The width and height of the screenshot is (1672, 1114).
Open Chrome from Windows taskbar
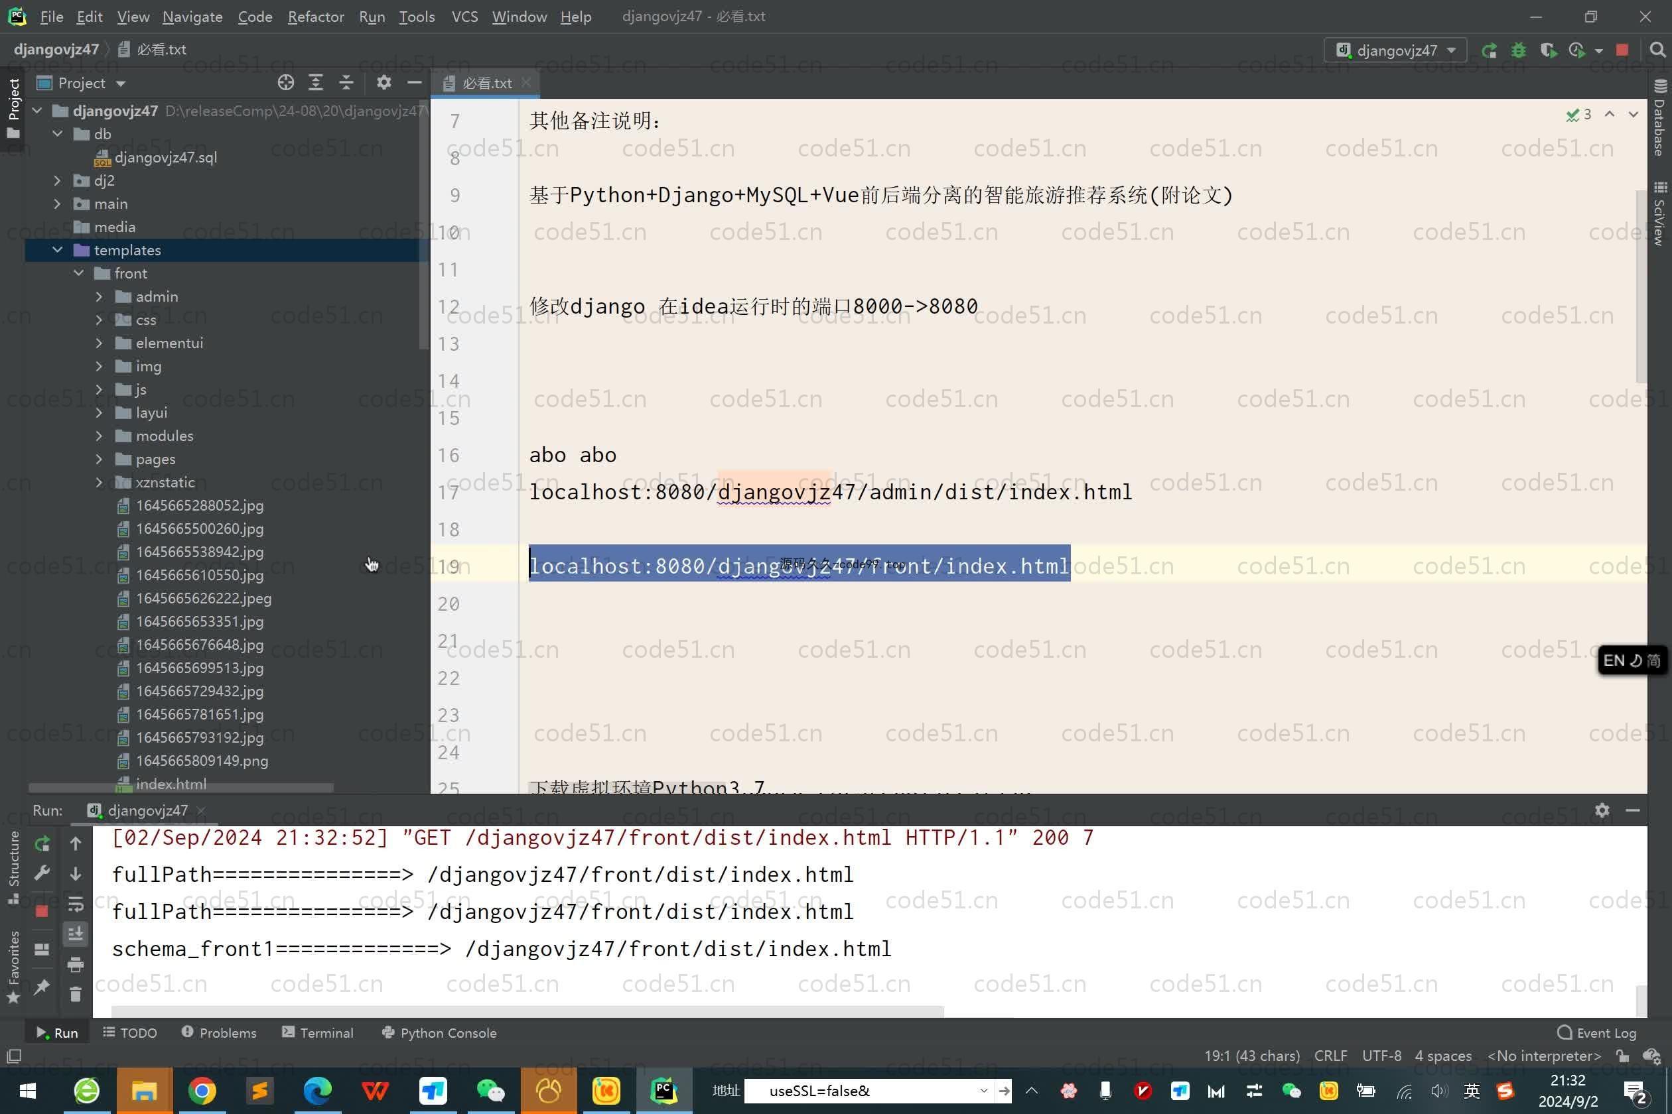[x=202, y=1091]
